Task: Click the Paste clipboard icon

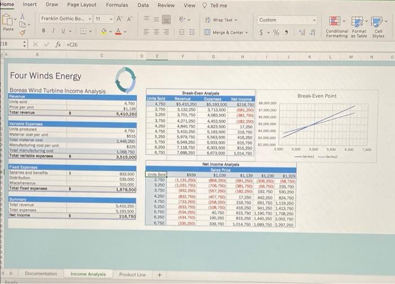Action: tap(7, 20)
